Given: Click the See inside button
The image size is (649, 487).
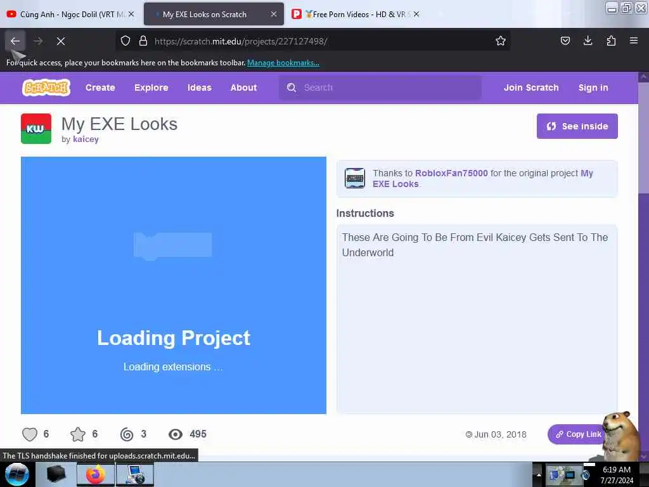Looking at the screenshot, I should tap(577, 126).
